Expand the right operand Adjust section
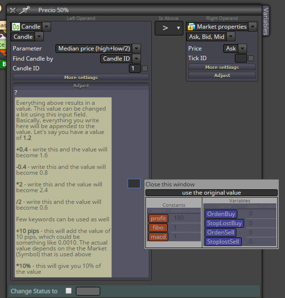285x298 pixels. 222,75
